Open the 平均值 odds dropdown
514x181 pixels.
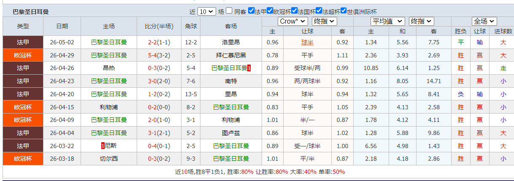388,21
